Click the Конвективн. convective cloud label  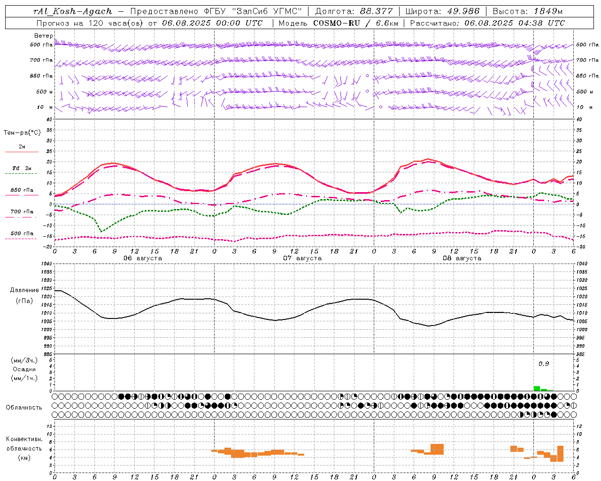[24, 439]
